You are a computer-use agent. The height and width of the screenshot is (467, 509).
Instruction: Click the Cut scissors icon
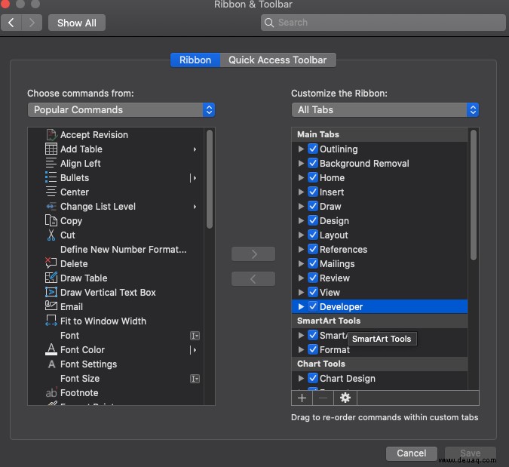point(51,235)
